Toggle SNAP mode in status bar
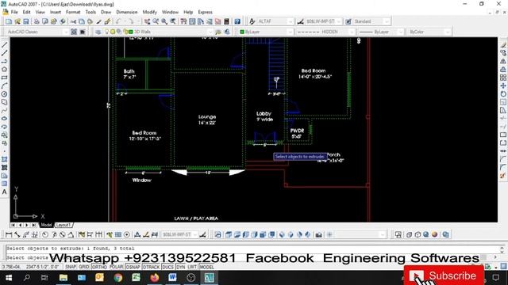Screen dimensions: 508x285 tap(71, 267)
